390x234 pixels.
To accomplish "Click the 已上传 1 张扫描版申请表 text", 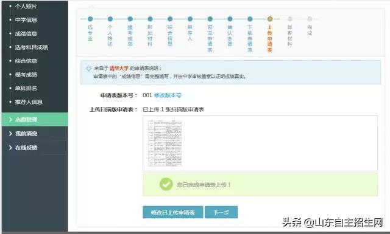I will tap(173, 109).
